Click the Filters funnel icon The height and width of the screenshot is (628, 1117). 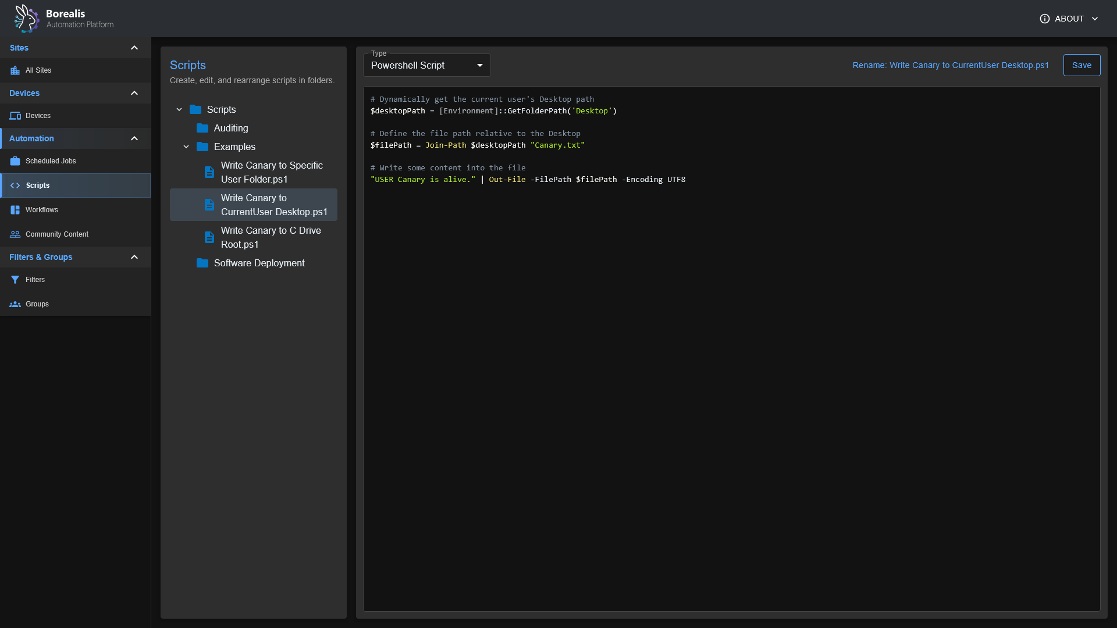[15, 279]
